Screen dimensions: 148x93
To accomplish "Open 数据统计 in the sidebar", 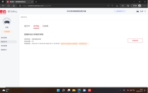I will 4,50.
